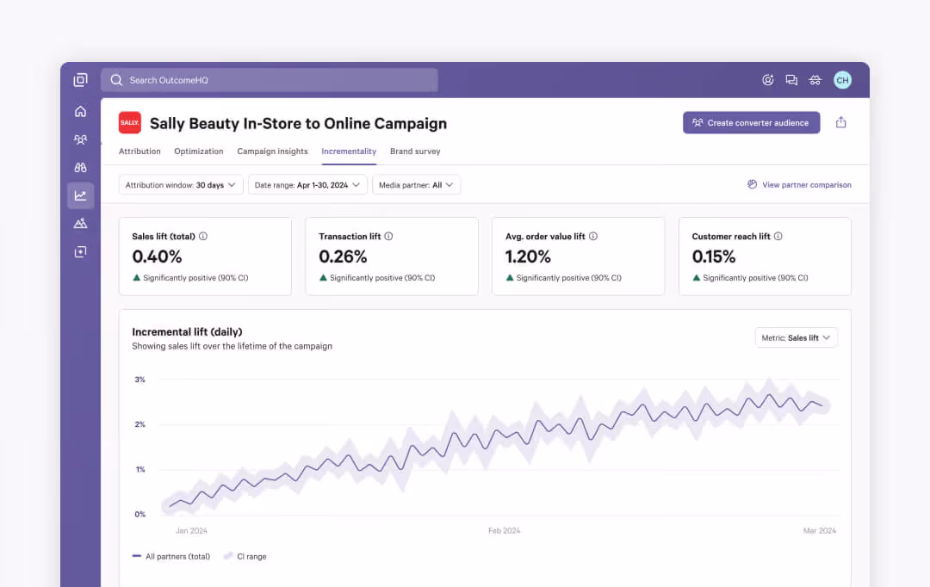Open the chat messages icon in top bar
The image size is (930, 587).
pyautogui.click(x=791, y=79)
